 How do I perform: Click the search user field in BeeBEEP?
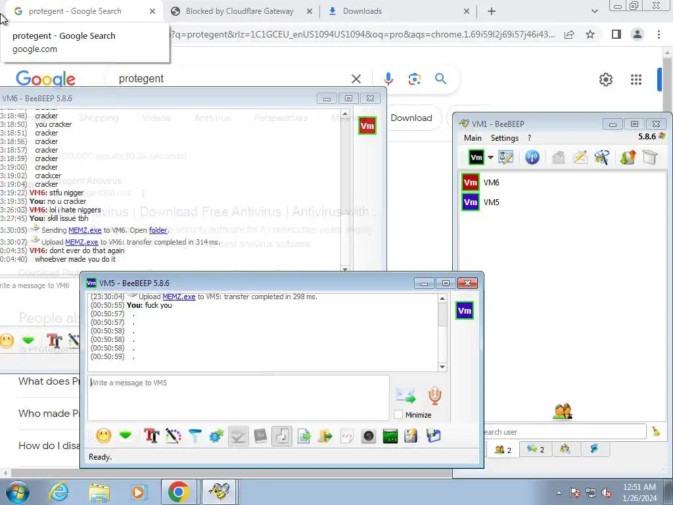(563, 431)
